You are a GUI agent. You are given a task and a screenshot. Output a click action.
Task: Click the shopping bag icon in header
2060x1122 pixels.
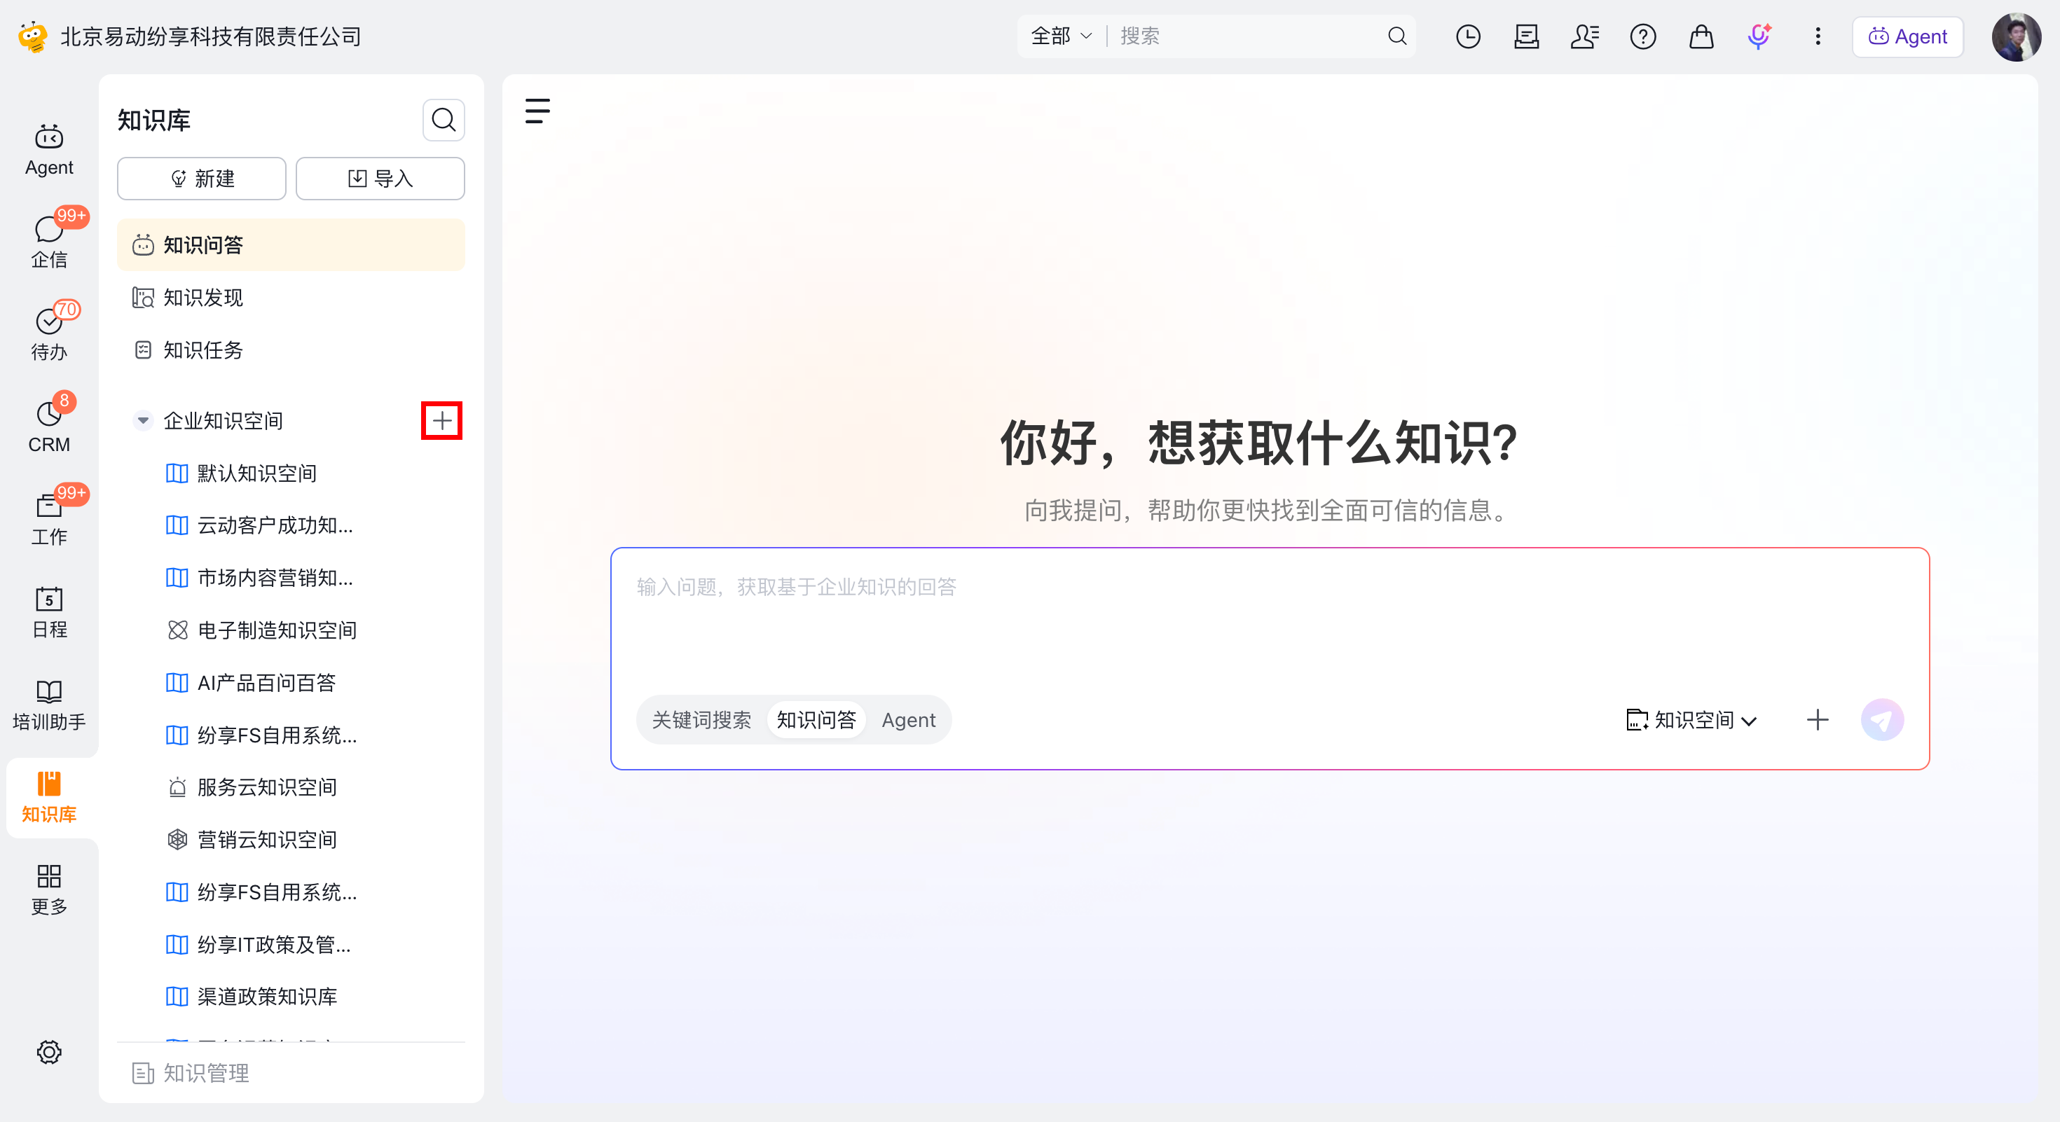[x=1701, y=36]
